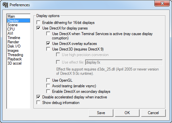Toggle Show debug information checkbox

38,102
